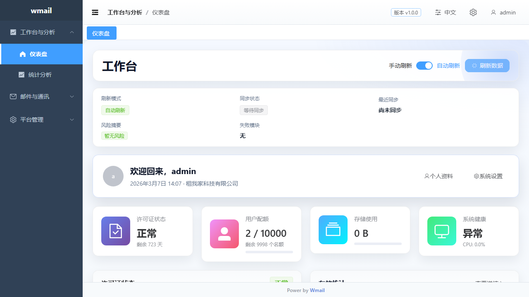This screenshot has width=529, height=297.
Task: Open the admin user dropdown
Action: [x=503, y=12]
